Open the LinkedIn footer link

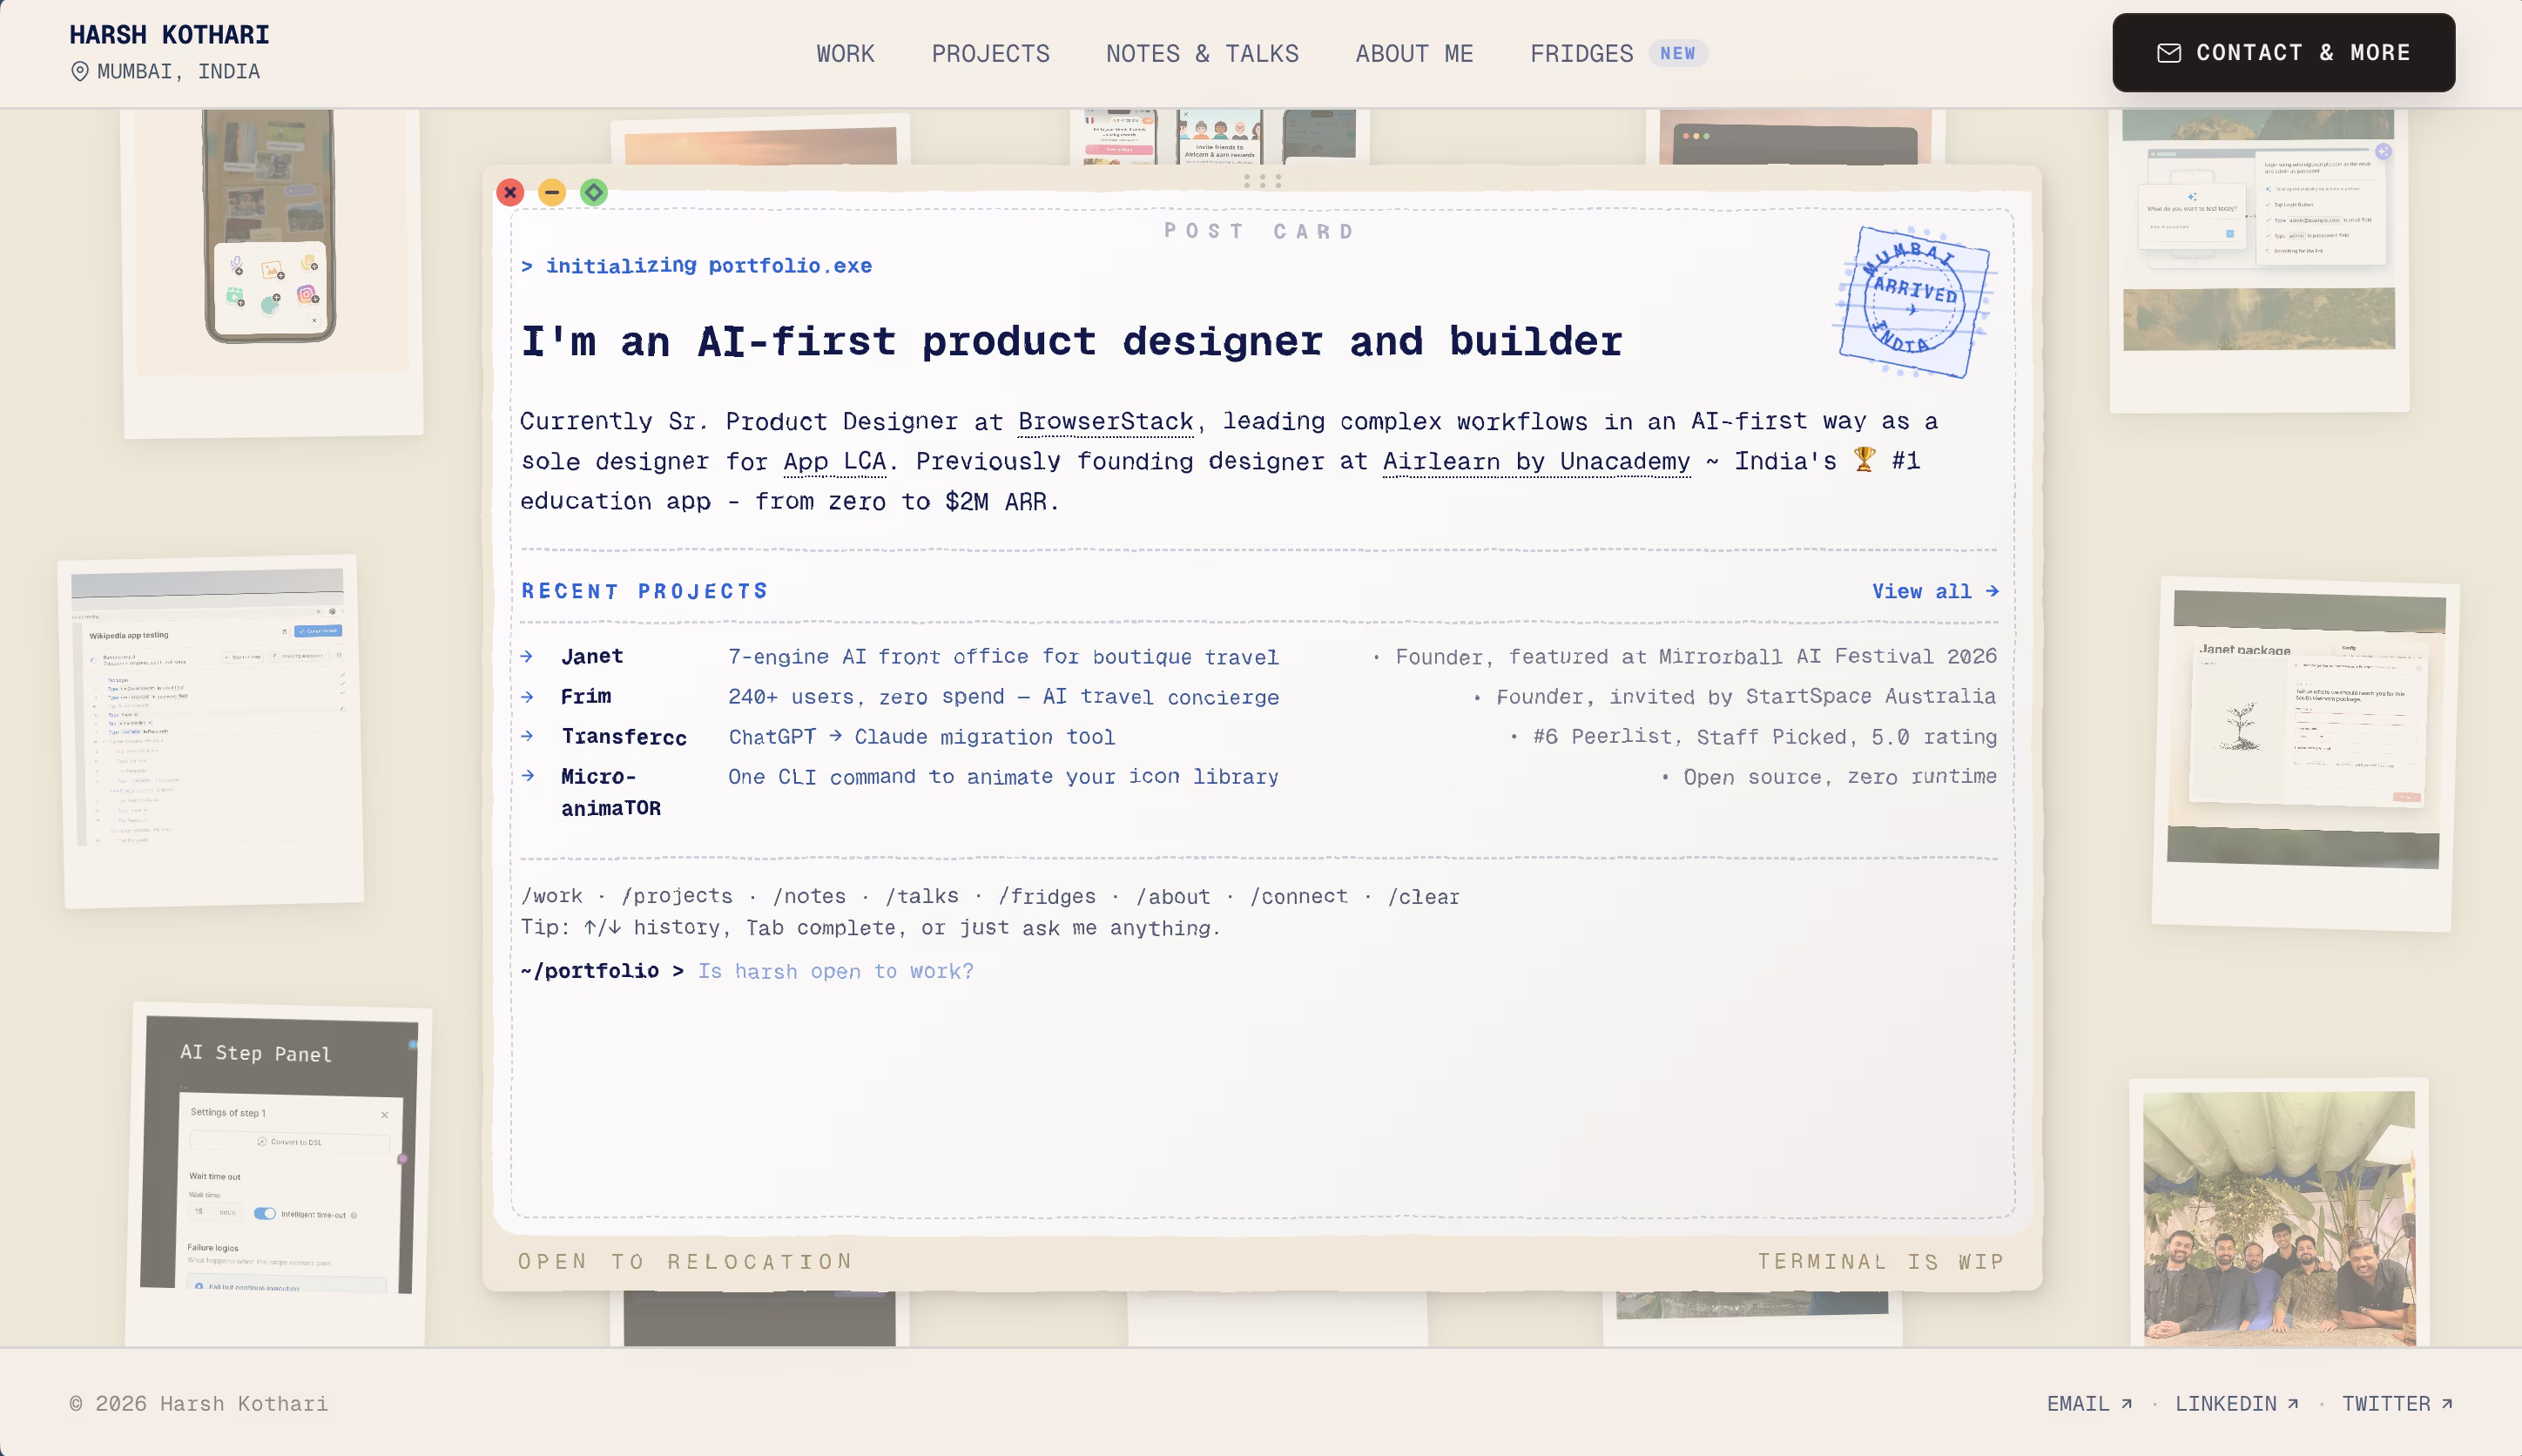point(2236,1403)
